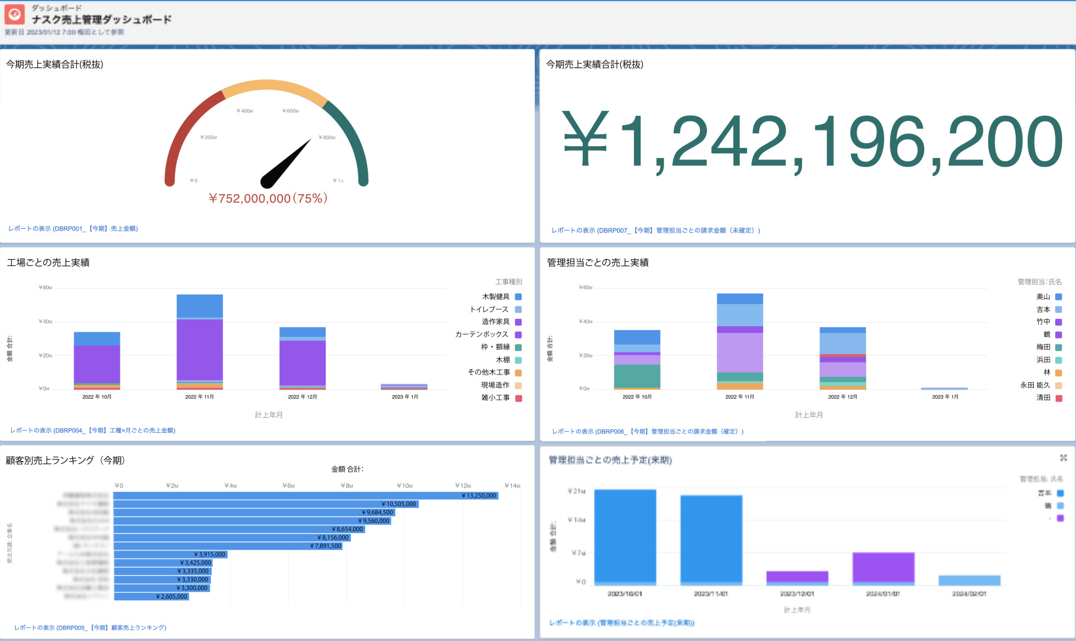Click the ¥8,654,000 ranking bar
This screenshot has height=641, width=1076.
click(240, 529)
